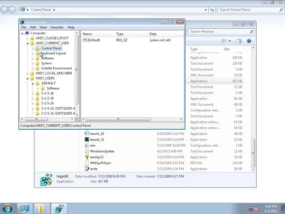Viewport: 285px width, 214px height.
Task: Select the Computer icon in the tree
Action: [x=27, y=33]
